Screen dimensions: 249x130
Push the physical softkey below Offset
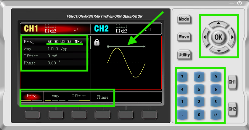[79, 115]
